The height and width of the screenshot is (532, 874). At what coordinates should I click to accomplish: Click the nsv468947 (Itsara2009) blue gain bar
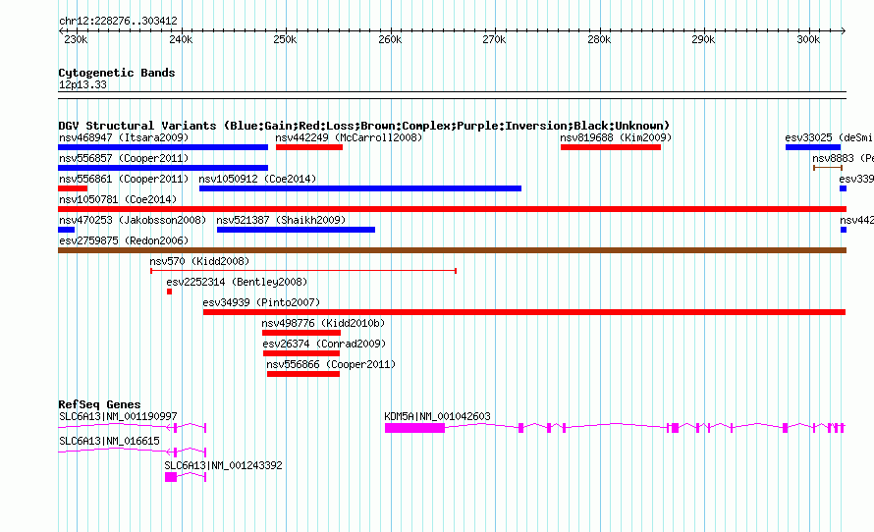(x=163, y=147)
